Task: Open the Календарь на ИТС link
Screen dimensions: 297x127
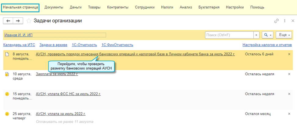Action: point(19,45)
